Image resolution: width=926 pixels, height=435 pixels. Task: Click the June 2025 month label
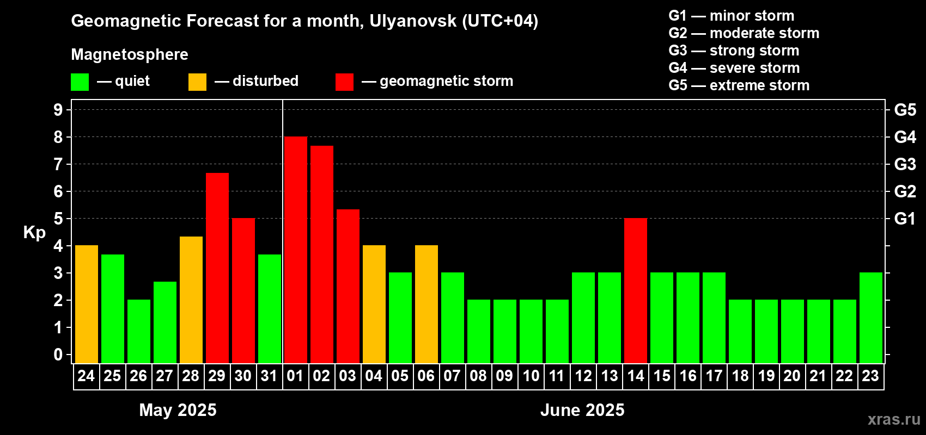point(582,410)
